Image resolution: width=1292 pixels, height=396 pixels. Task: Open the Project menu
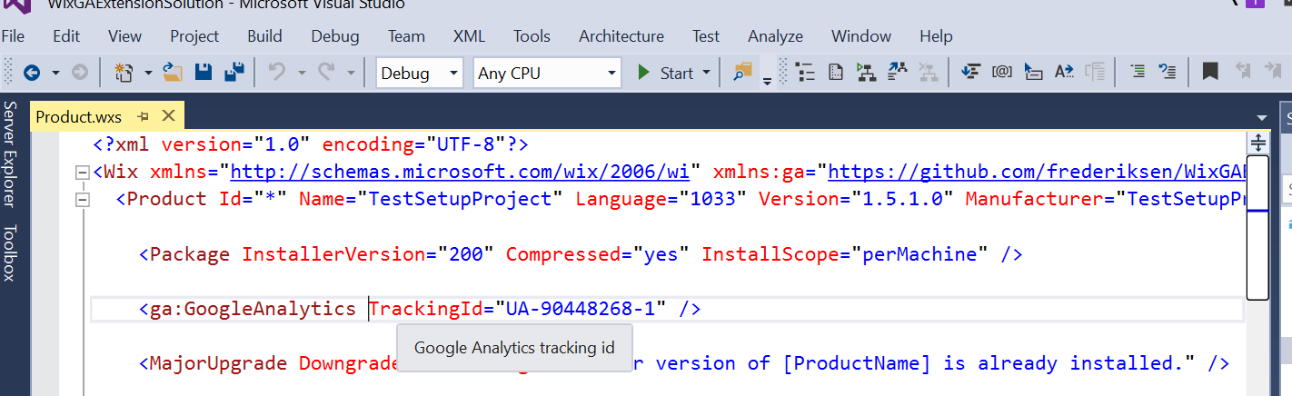coord(194,36)
